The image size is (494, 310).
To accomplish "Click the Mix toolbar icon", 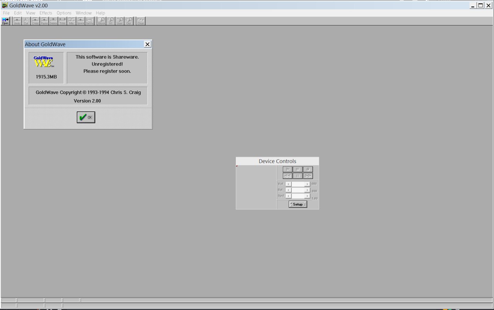I will click(x=71, y=21).
